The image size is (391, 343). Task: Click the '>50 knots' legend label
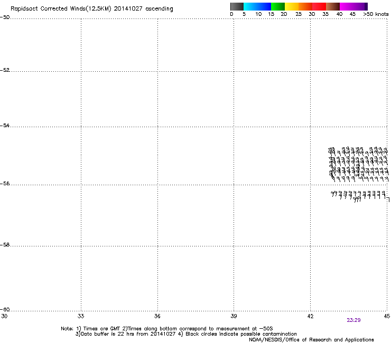tap(376, 14)
